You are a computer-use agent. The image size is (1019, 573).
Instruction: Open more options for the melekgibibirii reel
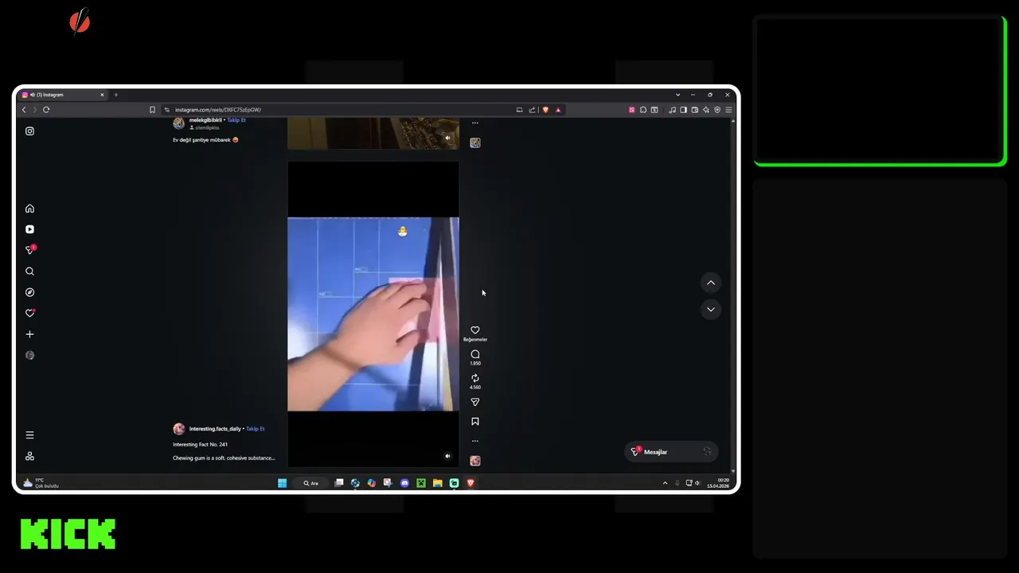click(x=475, y=123)
